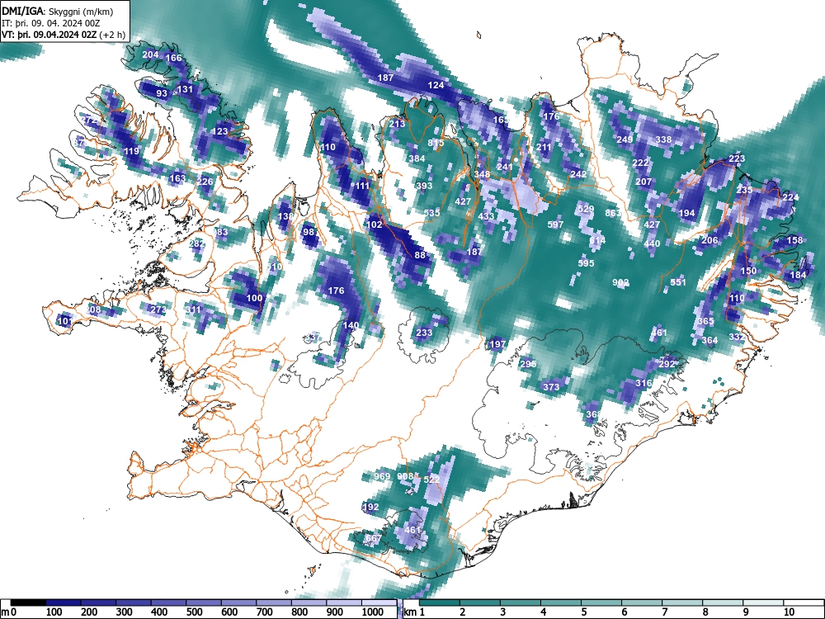The width and height of the screenshot is (825, 619).
Task: Click the visibility value "93"
Action: [x=162, y=94]
